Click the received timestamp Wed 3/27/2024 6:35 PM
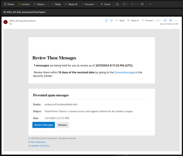Image resolution: width=183 pixels, height=156 pixels. tap(169, 24)
